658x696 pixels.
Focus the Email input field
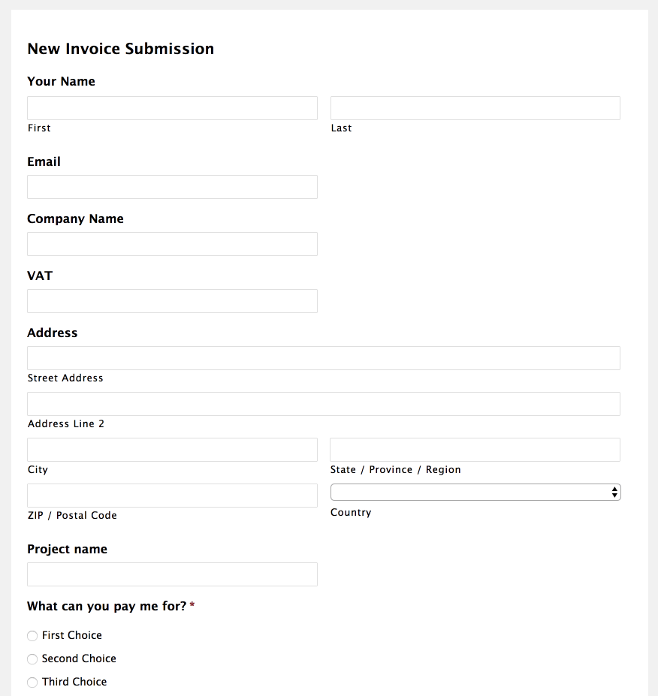(x=172, y=187)
